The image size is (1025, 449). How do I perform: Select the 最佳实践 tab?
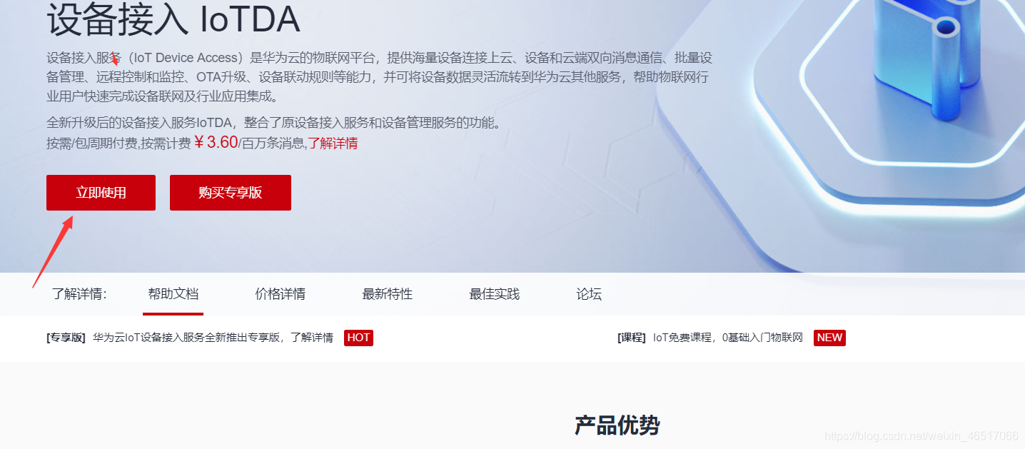495,294
